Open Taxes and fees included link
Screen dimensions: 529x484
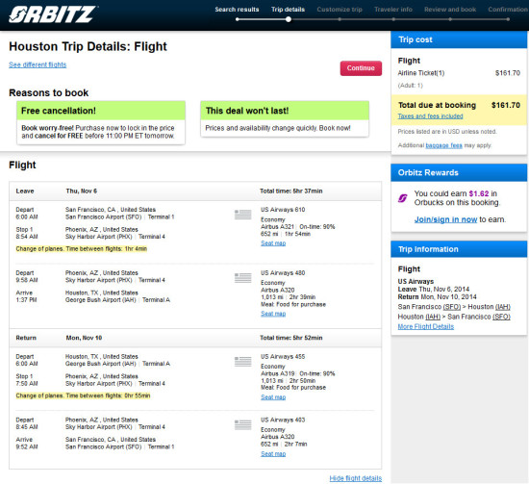click(x=430, y=116)
